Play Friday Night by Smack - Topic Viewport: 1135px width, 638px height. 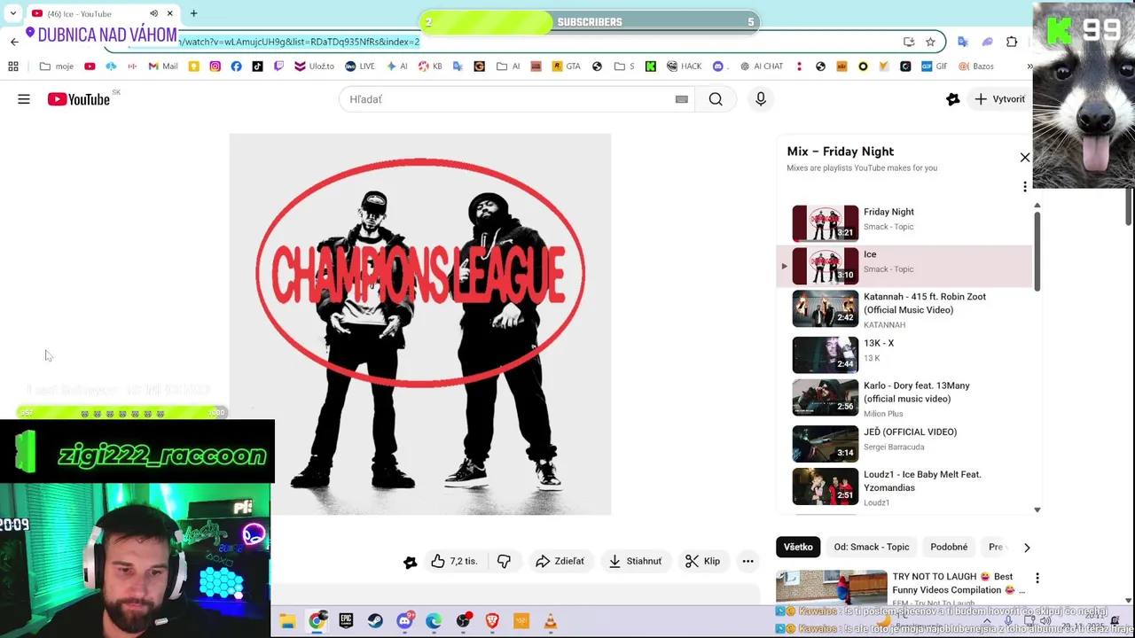click(904, 222)
